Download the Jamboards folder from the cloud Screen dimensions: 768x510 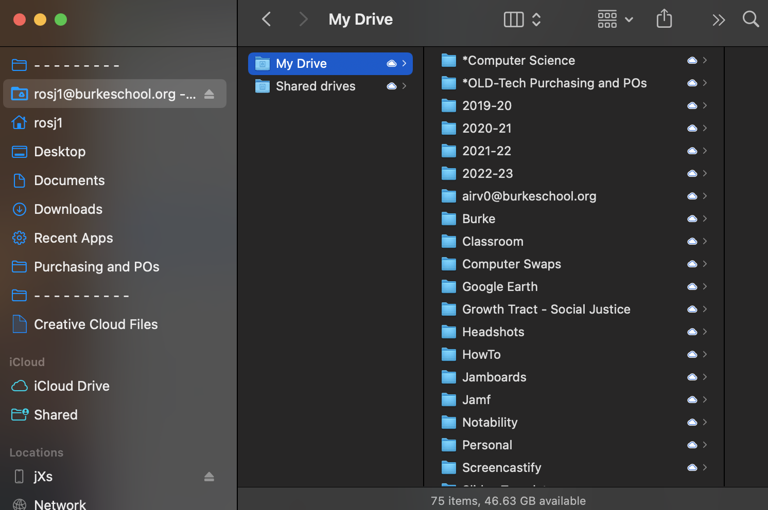[x=692, y=377]
